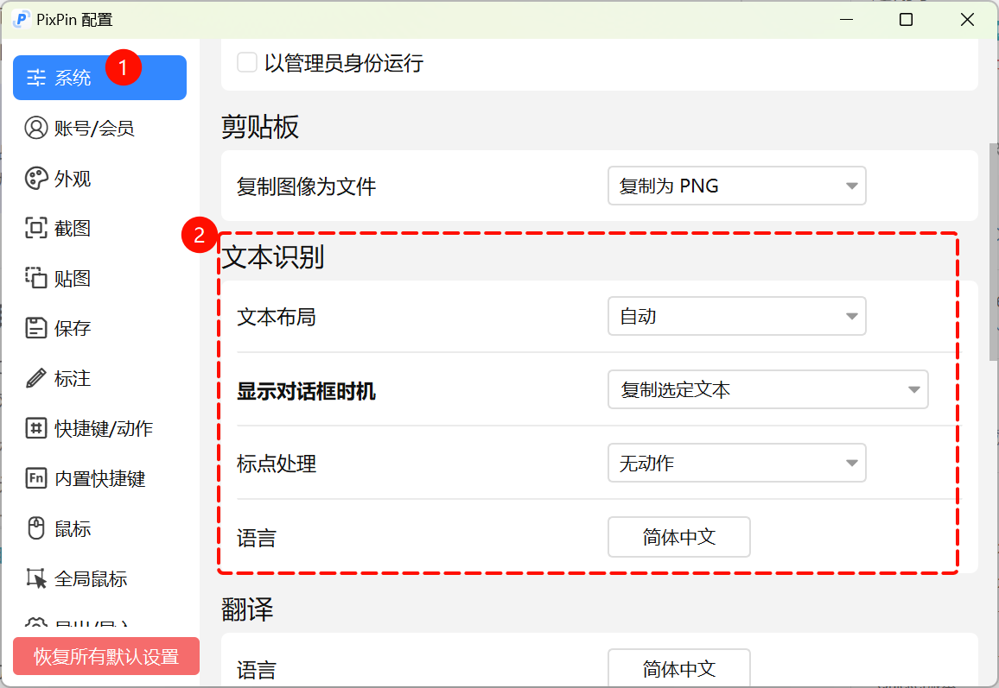The height and width of the screenshot is (688, 999).
Task: Expand the punctuation handling dropdown
Action: pyautogui.click(x=736, y=464)
